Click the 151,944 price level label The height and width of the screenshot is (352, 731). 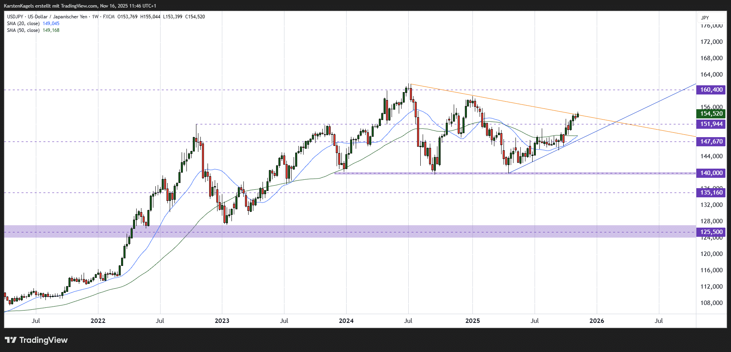coord(711,124)
